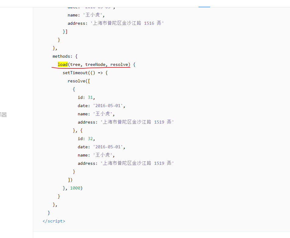Click the tree parameter in the load signature
This screenshot has width=290, height=238.
77,64
